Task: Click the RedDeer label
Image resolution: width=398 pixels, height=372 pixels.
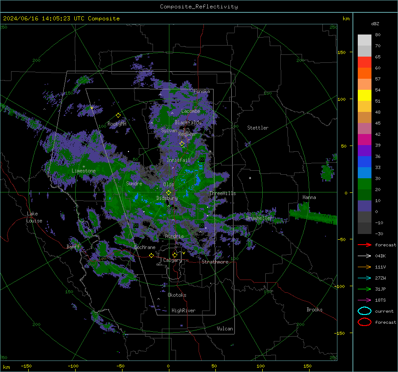Action: pyautogui.click(x=188, y=134)
